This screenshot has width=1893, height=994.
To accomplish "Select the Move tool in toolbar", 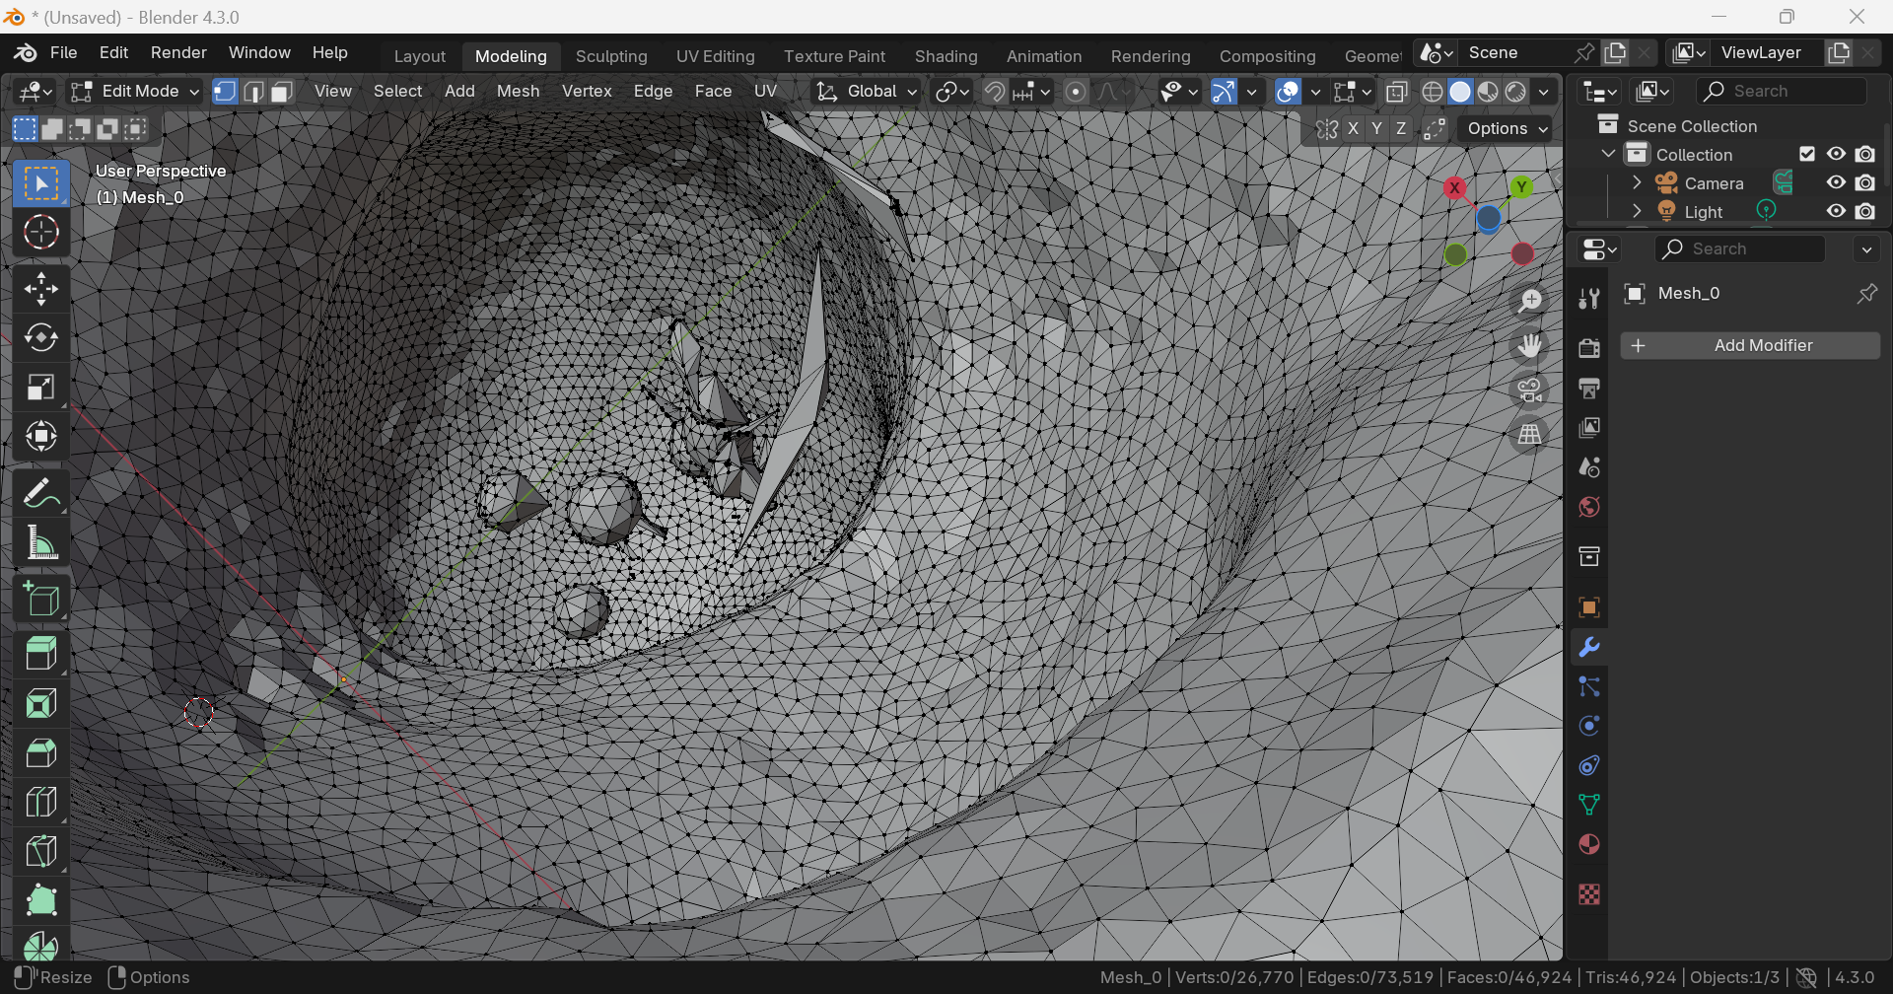I will (x=40, y=289).
